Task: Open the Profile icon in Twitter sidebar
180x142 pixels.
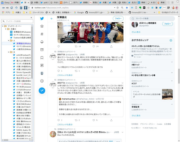Action: [42, 73]
